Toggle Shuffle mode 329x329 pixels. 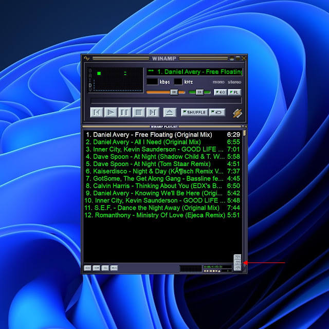click(x=194, y=112)
